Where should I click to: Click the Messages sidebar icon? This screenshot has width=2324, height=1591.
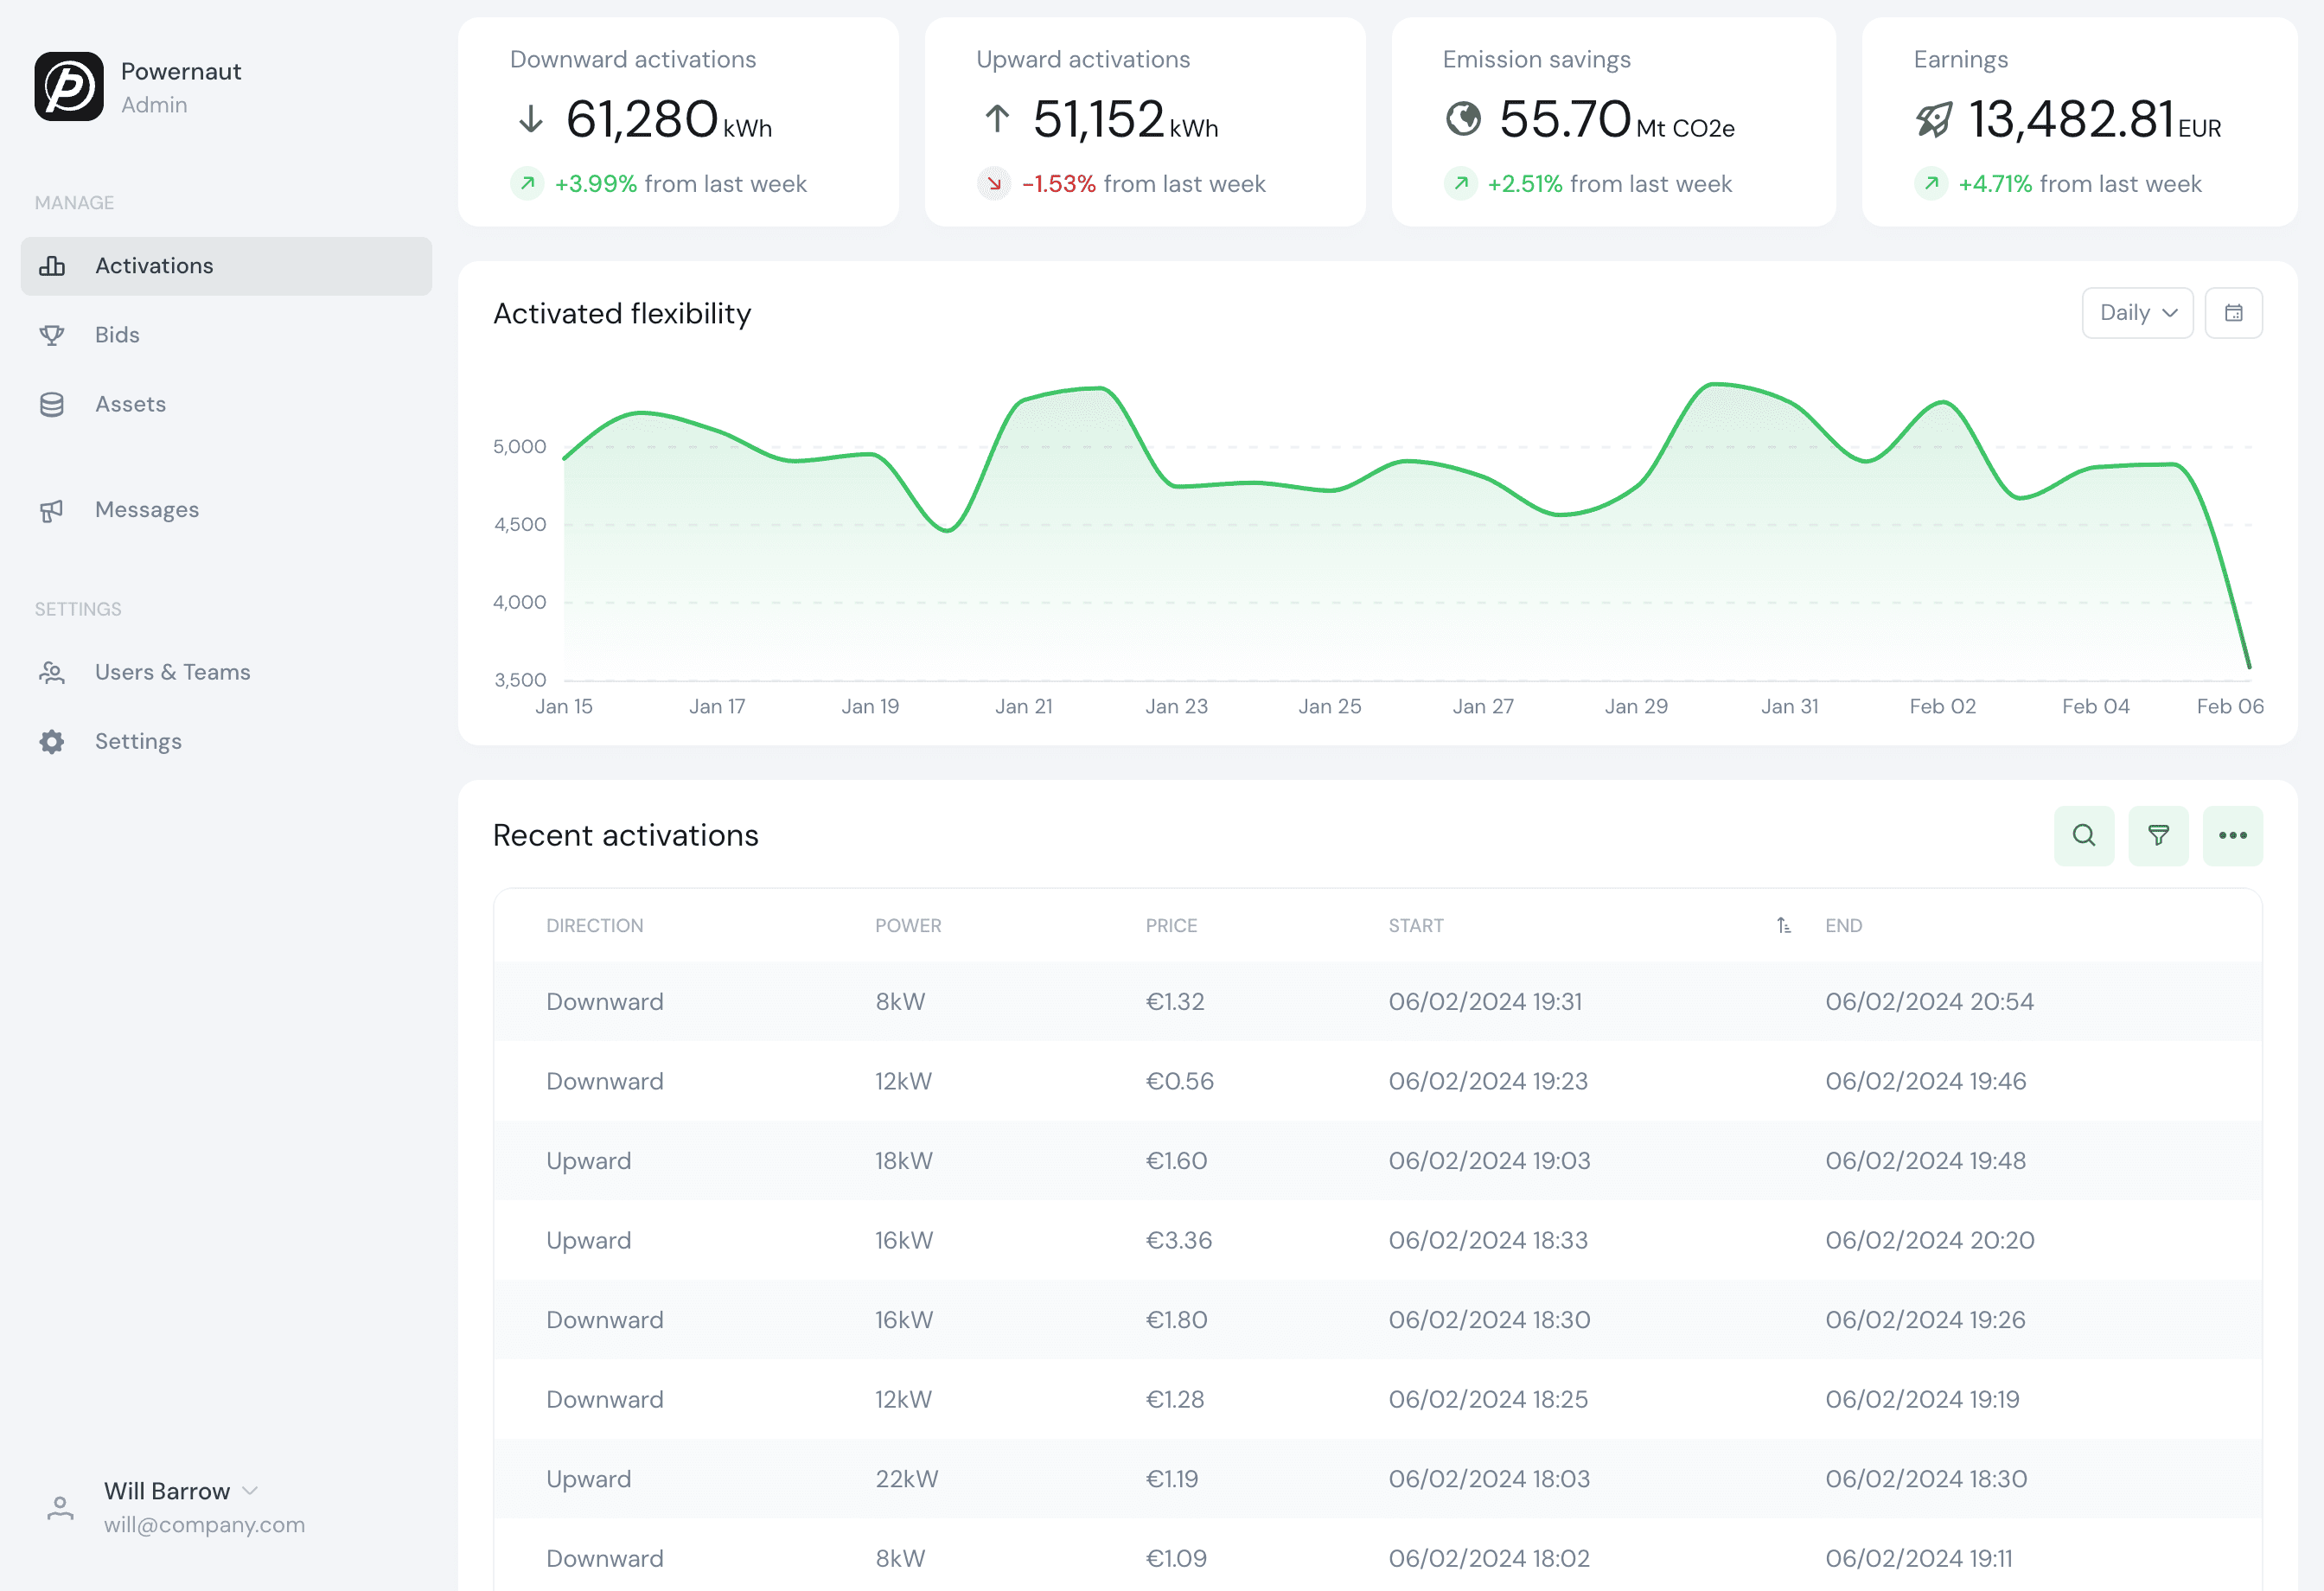[51, 510]
